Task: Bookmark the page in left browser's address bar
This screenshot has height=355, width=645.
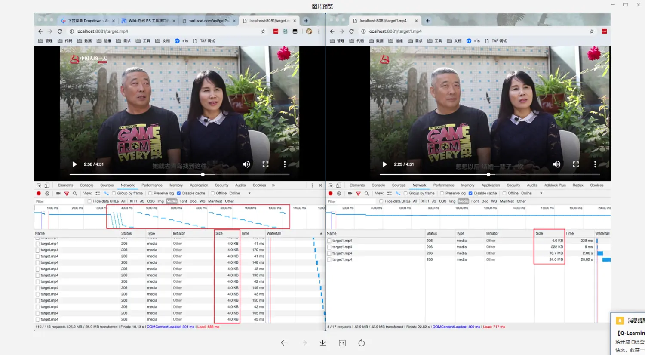Action: coord(263,31)
